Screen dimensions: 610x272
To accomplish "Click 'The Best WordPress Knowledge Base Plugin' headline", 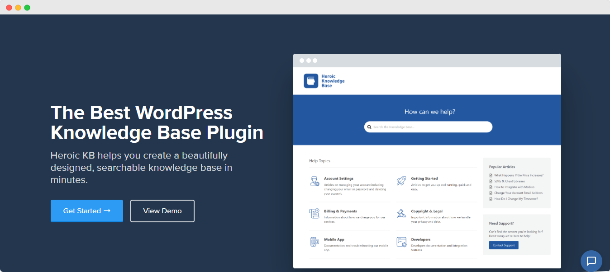I will pos(157,122).
